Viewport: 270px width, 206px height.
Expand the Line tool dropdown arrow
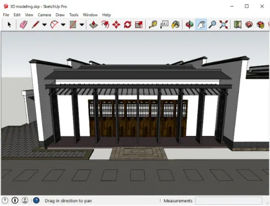[x=44, y=25]
